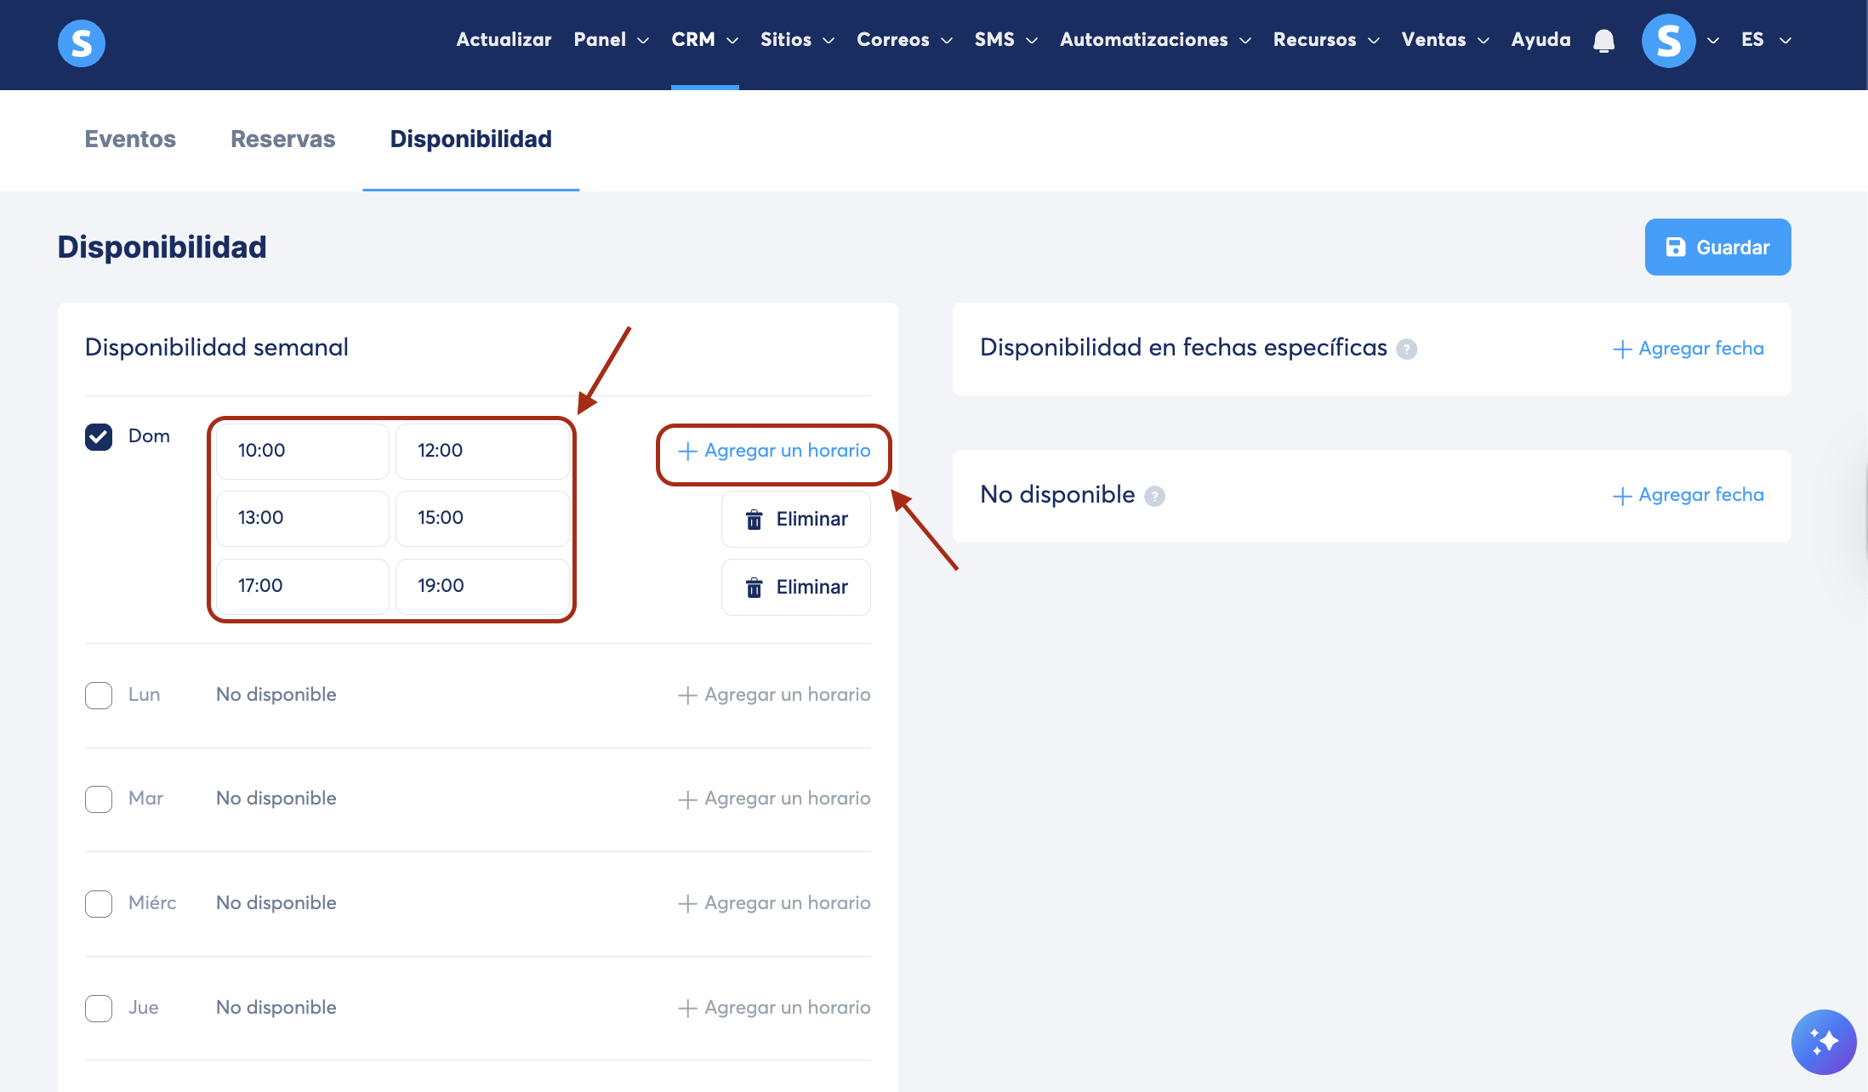Enable the Miérc availability checkbox
This screenshot has height=1092, width=1868.
(x=99, y=903)
